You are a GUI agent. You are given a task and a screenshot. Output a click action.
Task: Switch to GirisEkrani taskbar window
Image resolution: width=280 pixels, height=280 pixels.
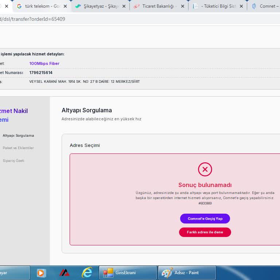(128, 273)
